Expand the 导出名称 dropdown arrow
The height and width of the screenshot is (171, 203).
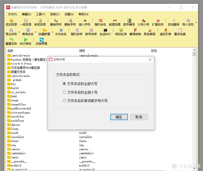click(19, 32)
